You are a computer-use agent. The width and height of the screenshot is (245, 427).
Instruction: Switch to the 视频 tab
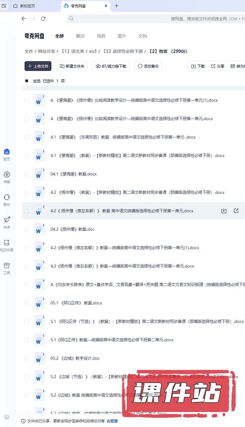[x=101, y=36]
